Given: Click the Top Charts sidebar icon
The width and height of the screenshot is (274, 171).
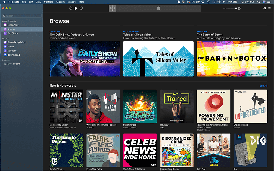Looking at the screenshot, I should coord(5,33).
